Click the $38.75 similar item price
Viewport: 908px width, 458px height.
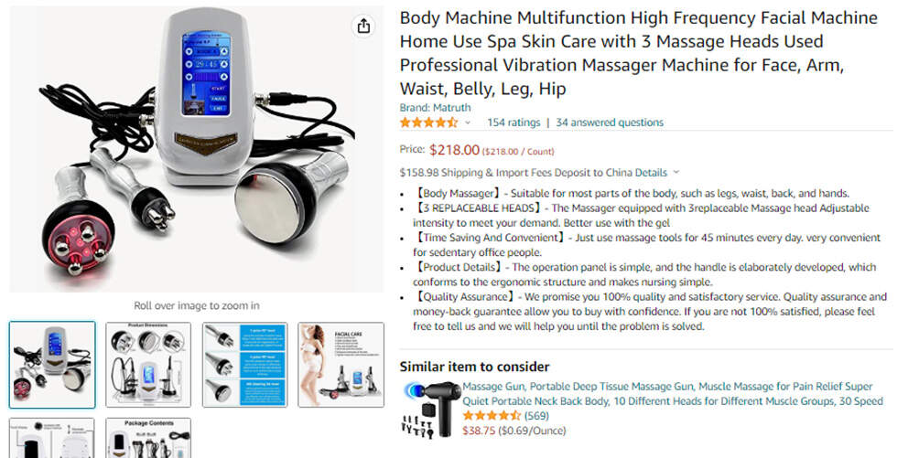[479, 431]
